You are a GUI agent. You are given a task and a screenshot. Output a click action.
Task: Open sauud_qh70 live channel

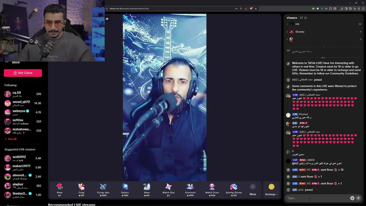click(x=23, y=103)
